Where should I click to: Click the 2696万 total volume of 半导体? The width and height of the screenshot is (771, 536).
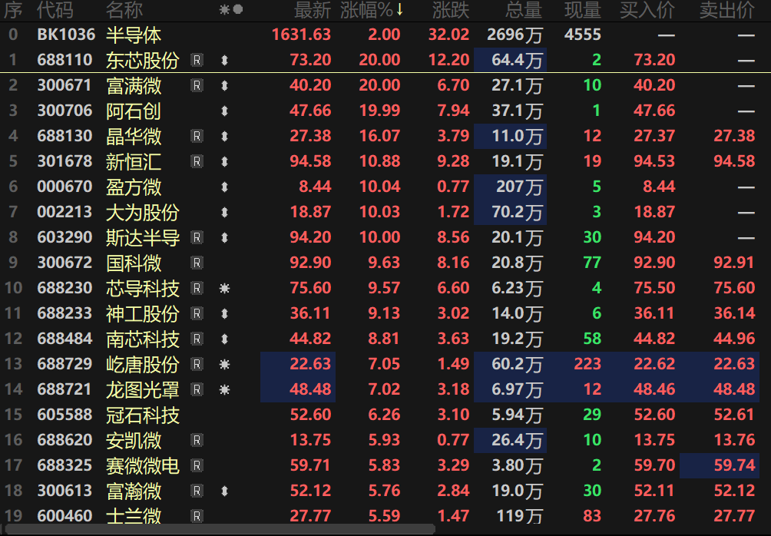point(515,35)
